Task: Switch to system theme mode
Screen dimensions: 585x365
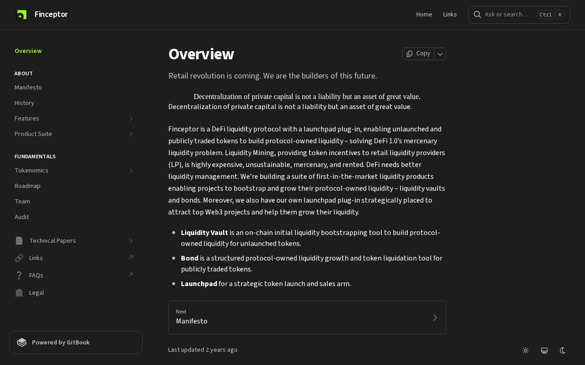Action: [x=544, y=350]
